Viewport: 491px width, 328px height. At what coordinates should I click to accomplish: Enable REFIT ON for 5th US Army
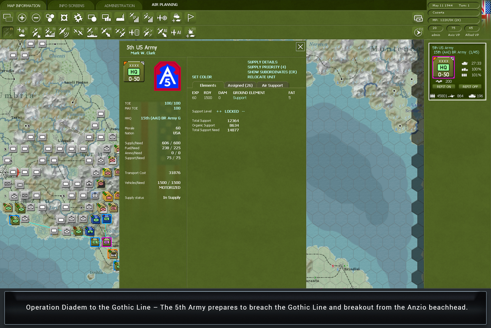(444, 87)
